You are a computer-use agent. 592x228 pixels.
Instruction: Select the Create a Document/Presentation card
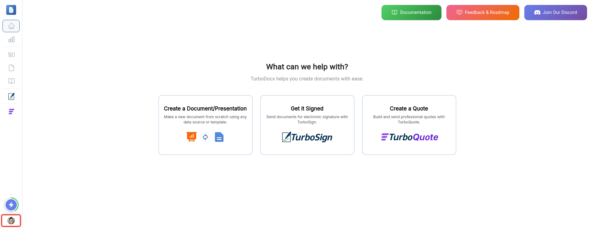(x=206, y=125)
